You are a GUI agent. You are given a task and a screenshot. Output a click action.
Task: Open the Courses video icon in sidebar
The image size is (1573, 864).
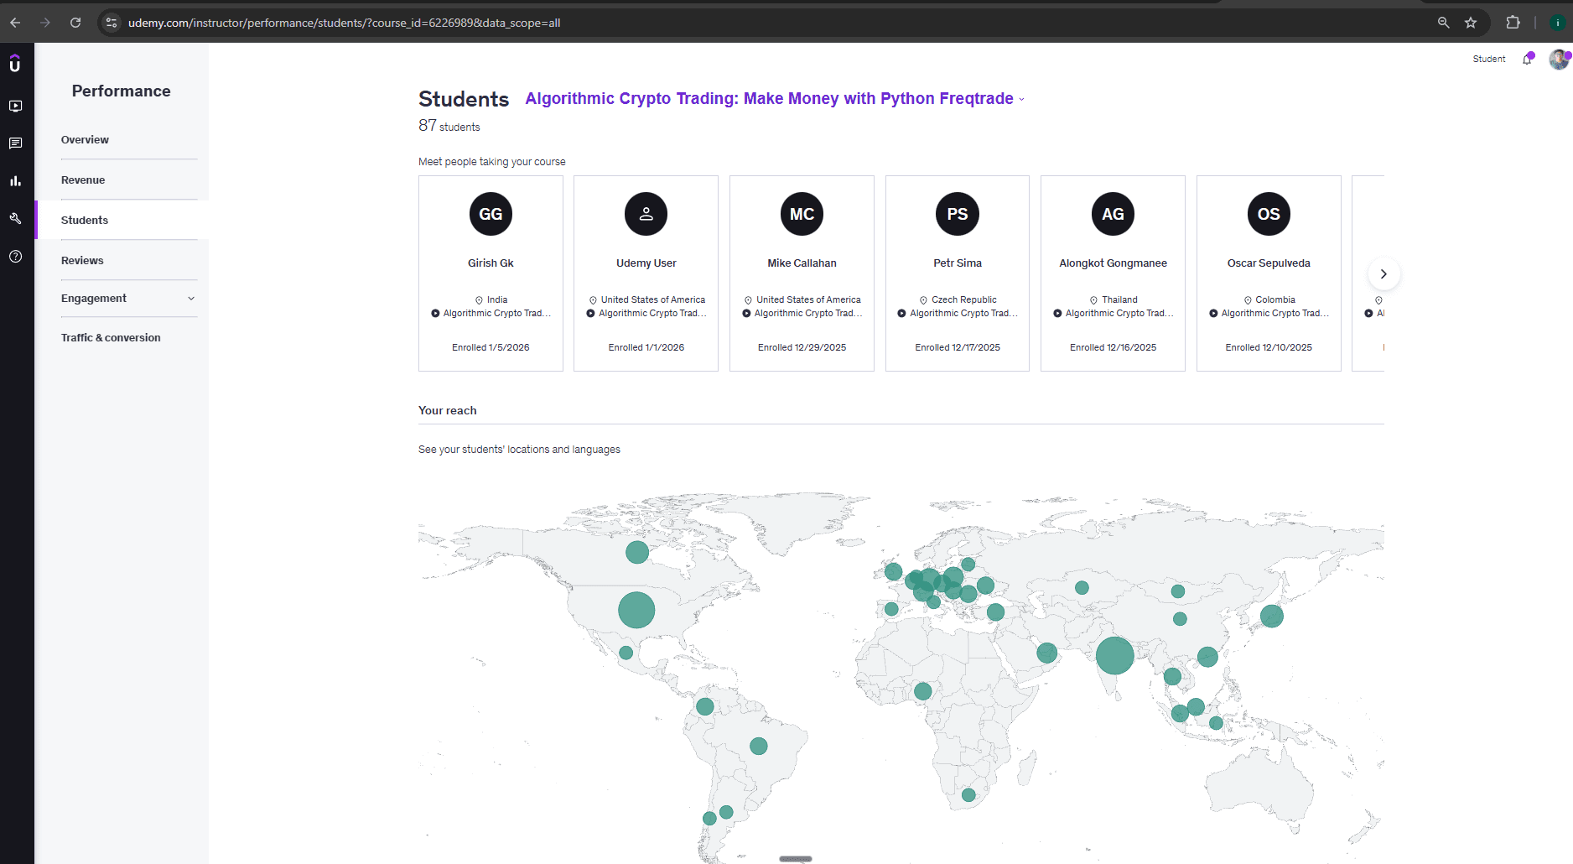click(15, 107)
